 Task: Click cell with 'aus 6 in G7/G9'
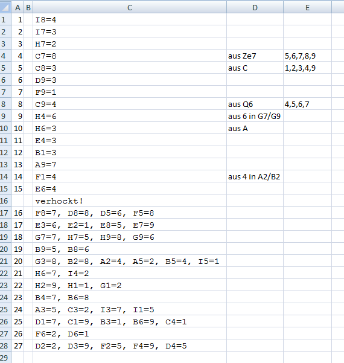(255, 116)
